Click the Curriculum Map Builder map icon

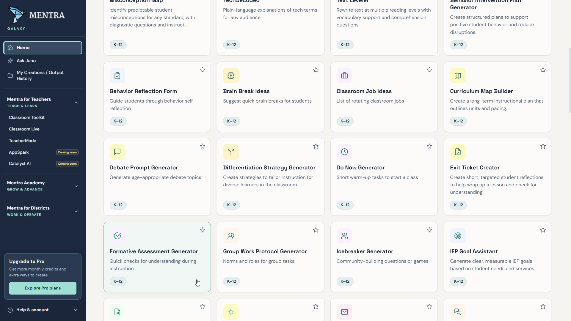pyautogui.click(x=458, y=75)
